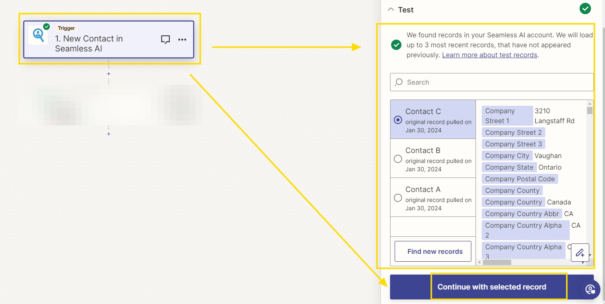This screenshot has height=304, width=605.
Task: Click the search magnifier icon
Action: [399, 82]
